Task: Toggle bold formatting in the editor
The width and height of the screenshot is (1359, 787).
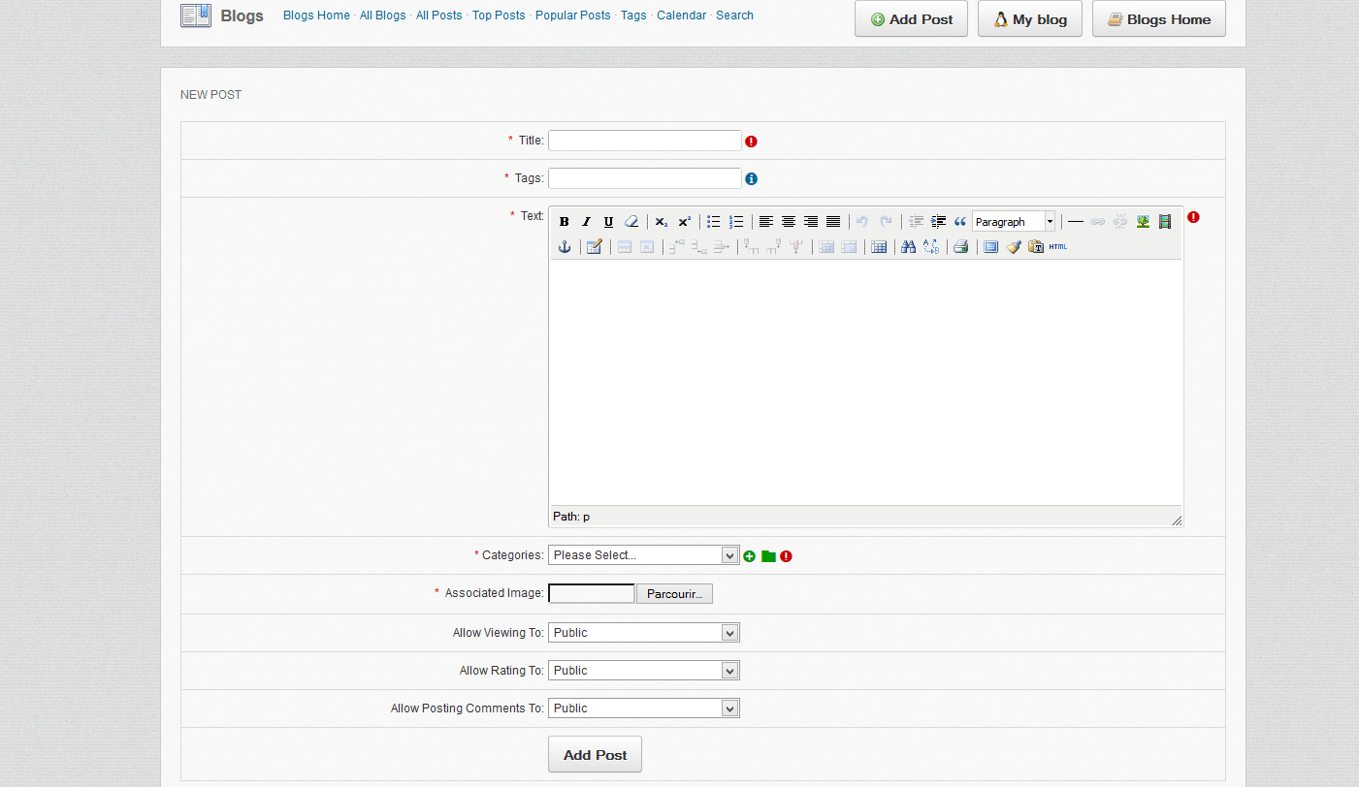Action: pyautogui.click(x=564, y=222)
